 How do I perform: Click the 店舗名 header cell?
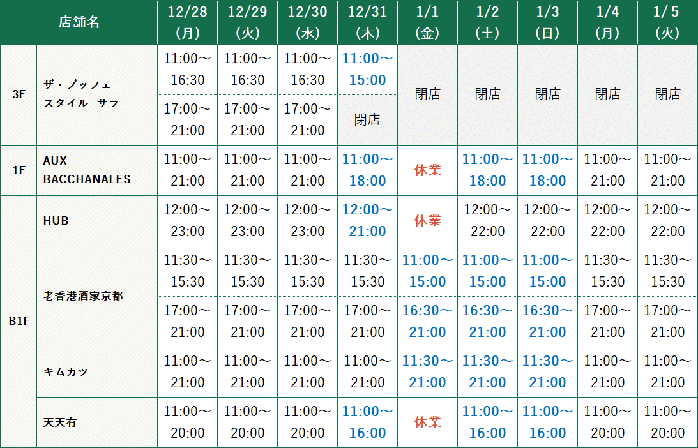pos(79,22)
